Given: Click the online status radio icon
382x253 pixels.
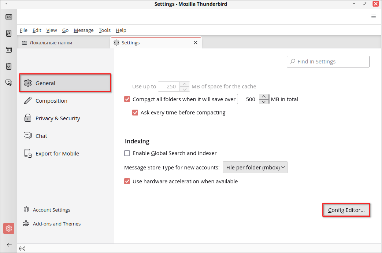Looking at the screenshot, I should coord(22,249).
